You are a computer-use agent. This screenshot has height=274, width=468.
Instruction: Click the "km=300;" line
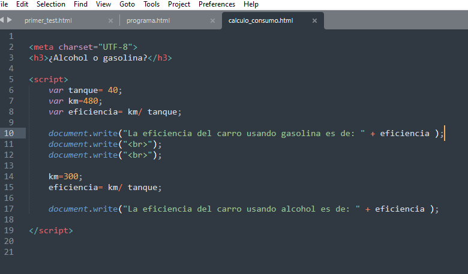(65, 176)
